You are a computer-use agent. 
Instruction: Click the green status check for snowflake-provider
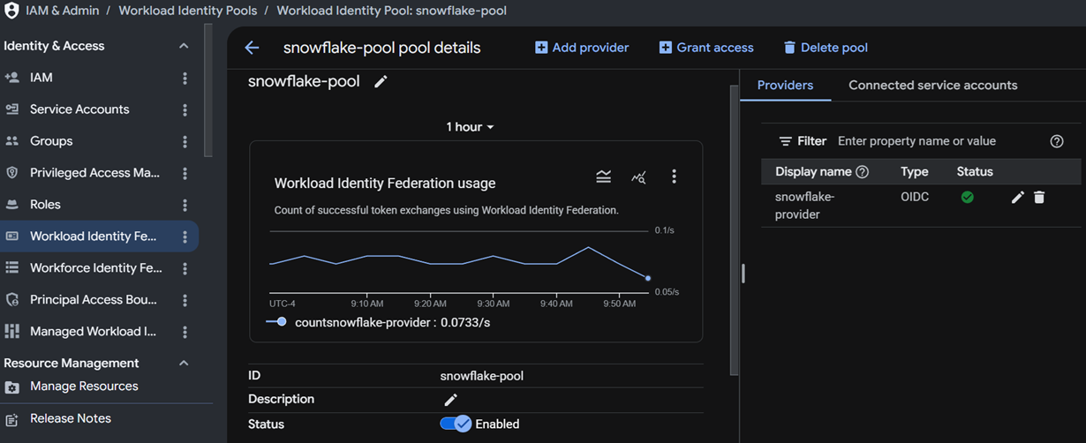(x=968, y=197)
